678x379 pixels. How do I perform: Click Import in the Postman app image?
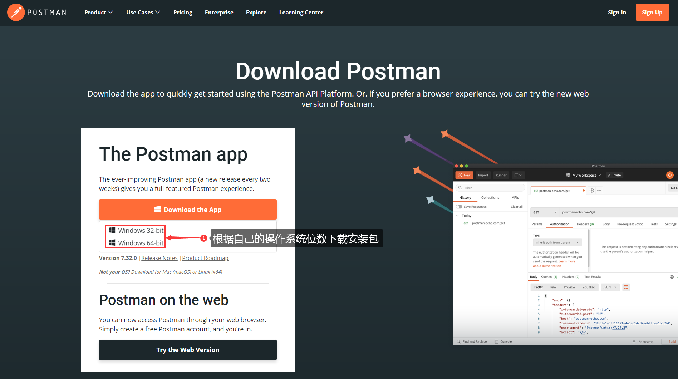coord(483,175)
